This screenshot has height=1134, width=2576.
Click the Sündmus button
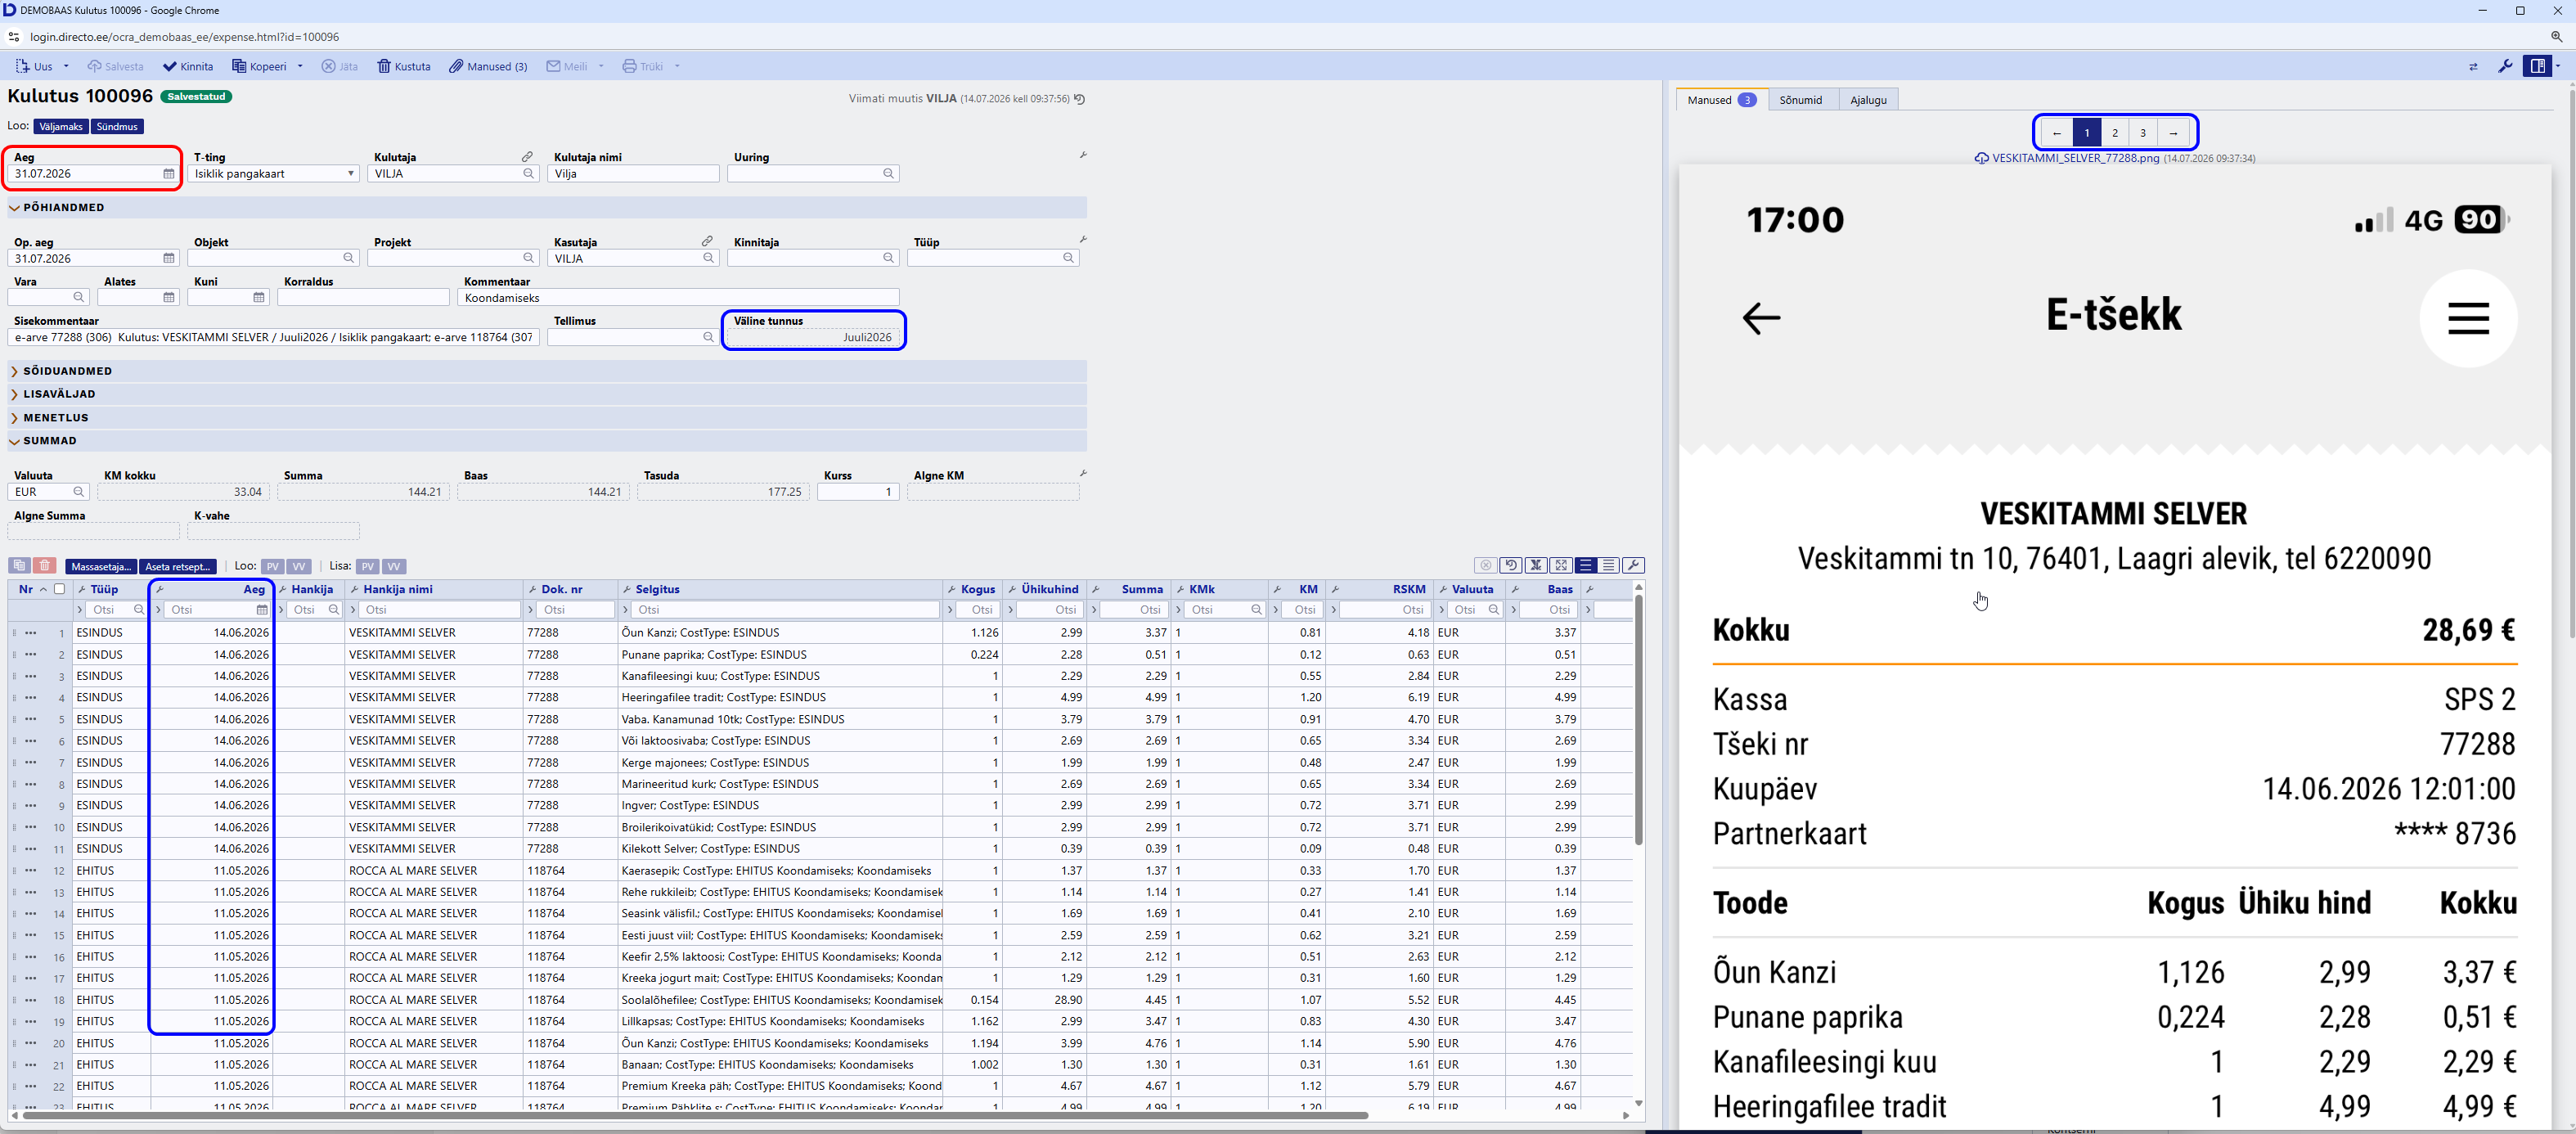[x=117, y=127]
